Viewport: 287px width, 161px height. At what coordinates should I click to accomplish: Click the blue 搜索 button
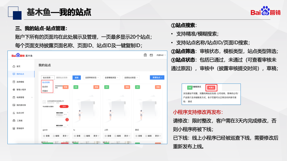(77, 77)
